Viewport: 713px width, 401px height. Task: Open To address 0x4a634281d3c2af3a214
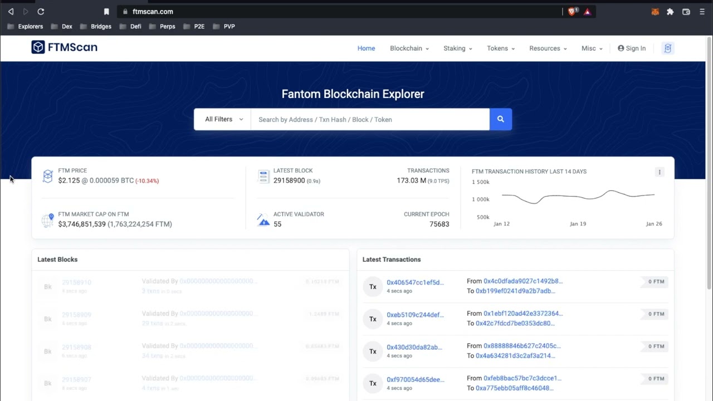(515, 355)
